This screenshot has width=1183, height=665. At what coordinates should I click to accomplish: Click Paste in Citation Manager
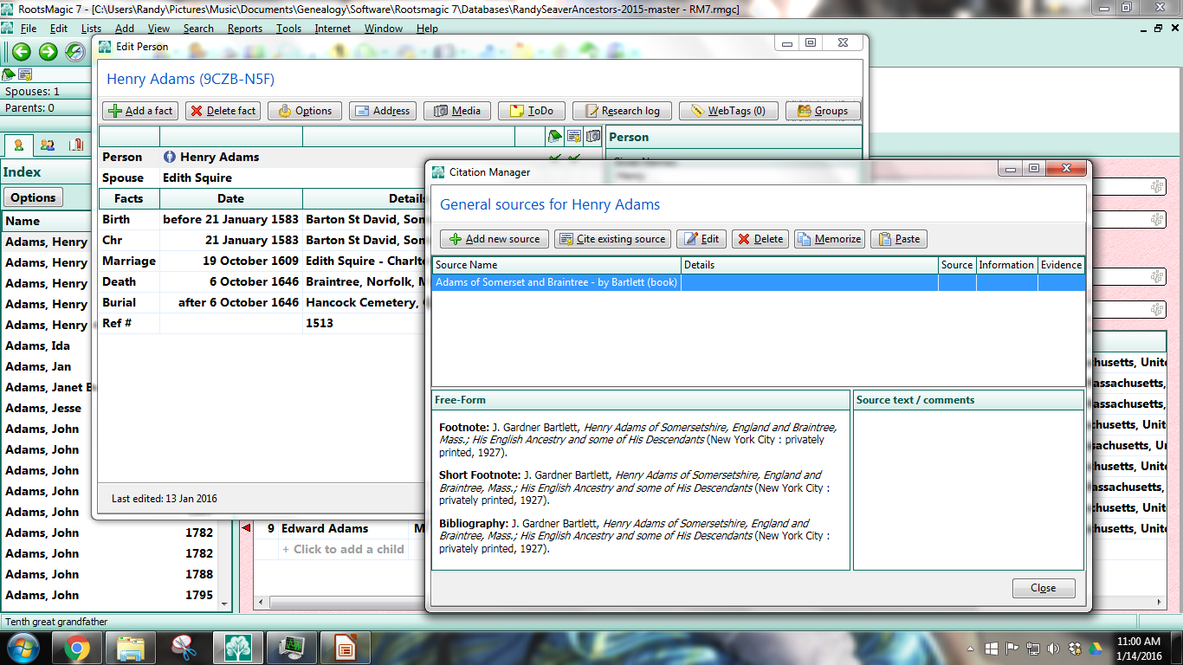pos(898,239)
